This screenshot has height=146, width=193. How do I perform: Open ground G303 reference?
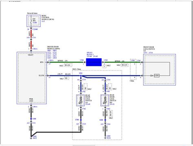click(x=108, y=136)
